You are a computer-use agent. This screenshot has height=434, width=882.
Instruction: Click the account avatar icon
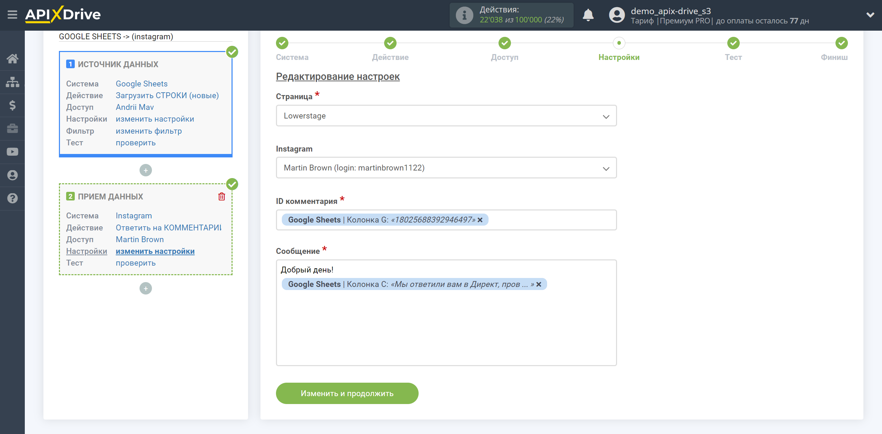click(x=617, y=15)
